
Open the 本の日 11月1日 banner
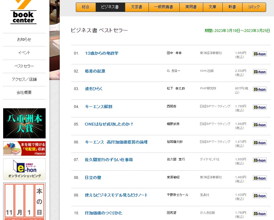tap(24, 201)
